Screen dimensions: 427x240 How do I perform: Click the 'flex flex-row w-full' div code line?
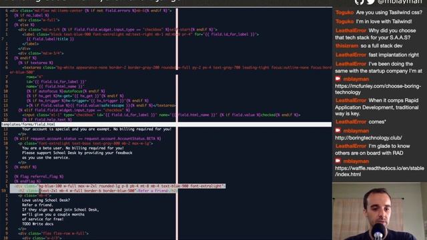53,233
